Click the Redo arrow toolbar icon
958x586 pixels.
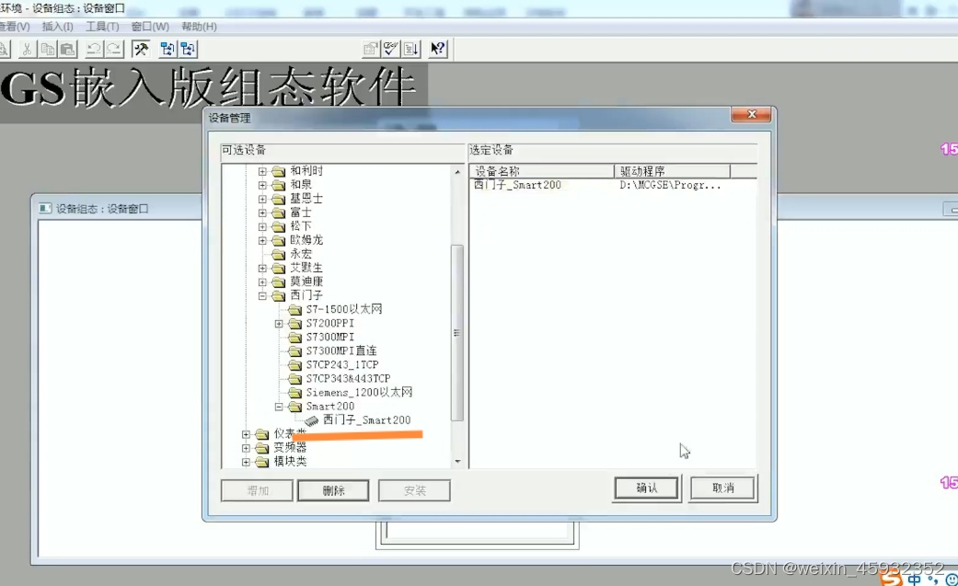[114, 50]
